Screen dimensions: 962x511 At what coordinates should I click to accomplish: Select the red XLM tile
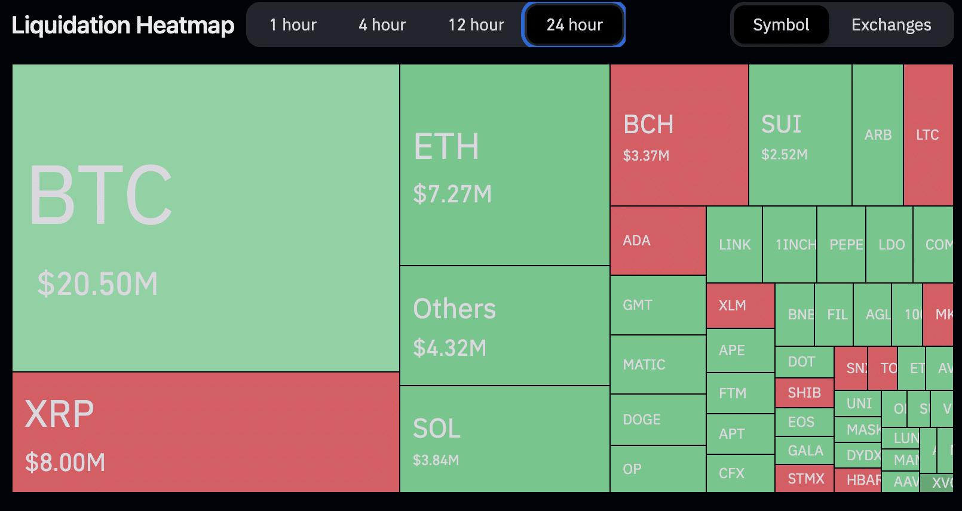click(740, 306)
